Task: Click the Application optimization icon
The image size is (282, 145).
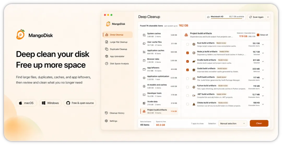Action: point(144,78)
